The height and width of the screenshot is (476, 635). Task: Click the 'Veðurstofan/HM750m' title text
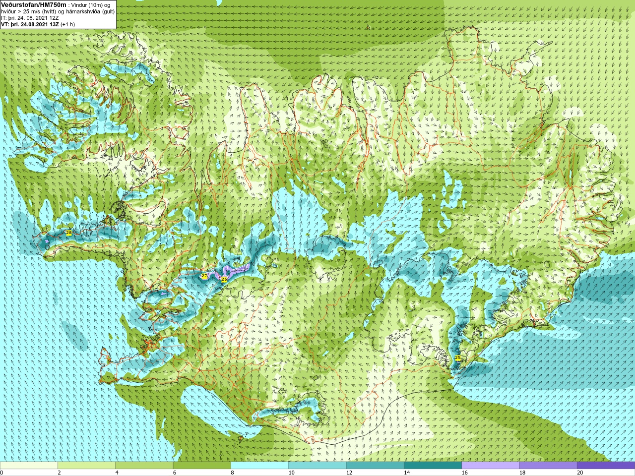(x=33, y=4)
